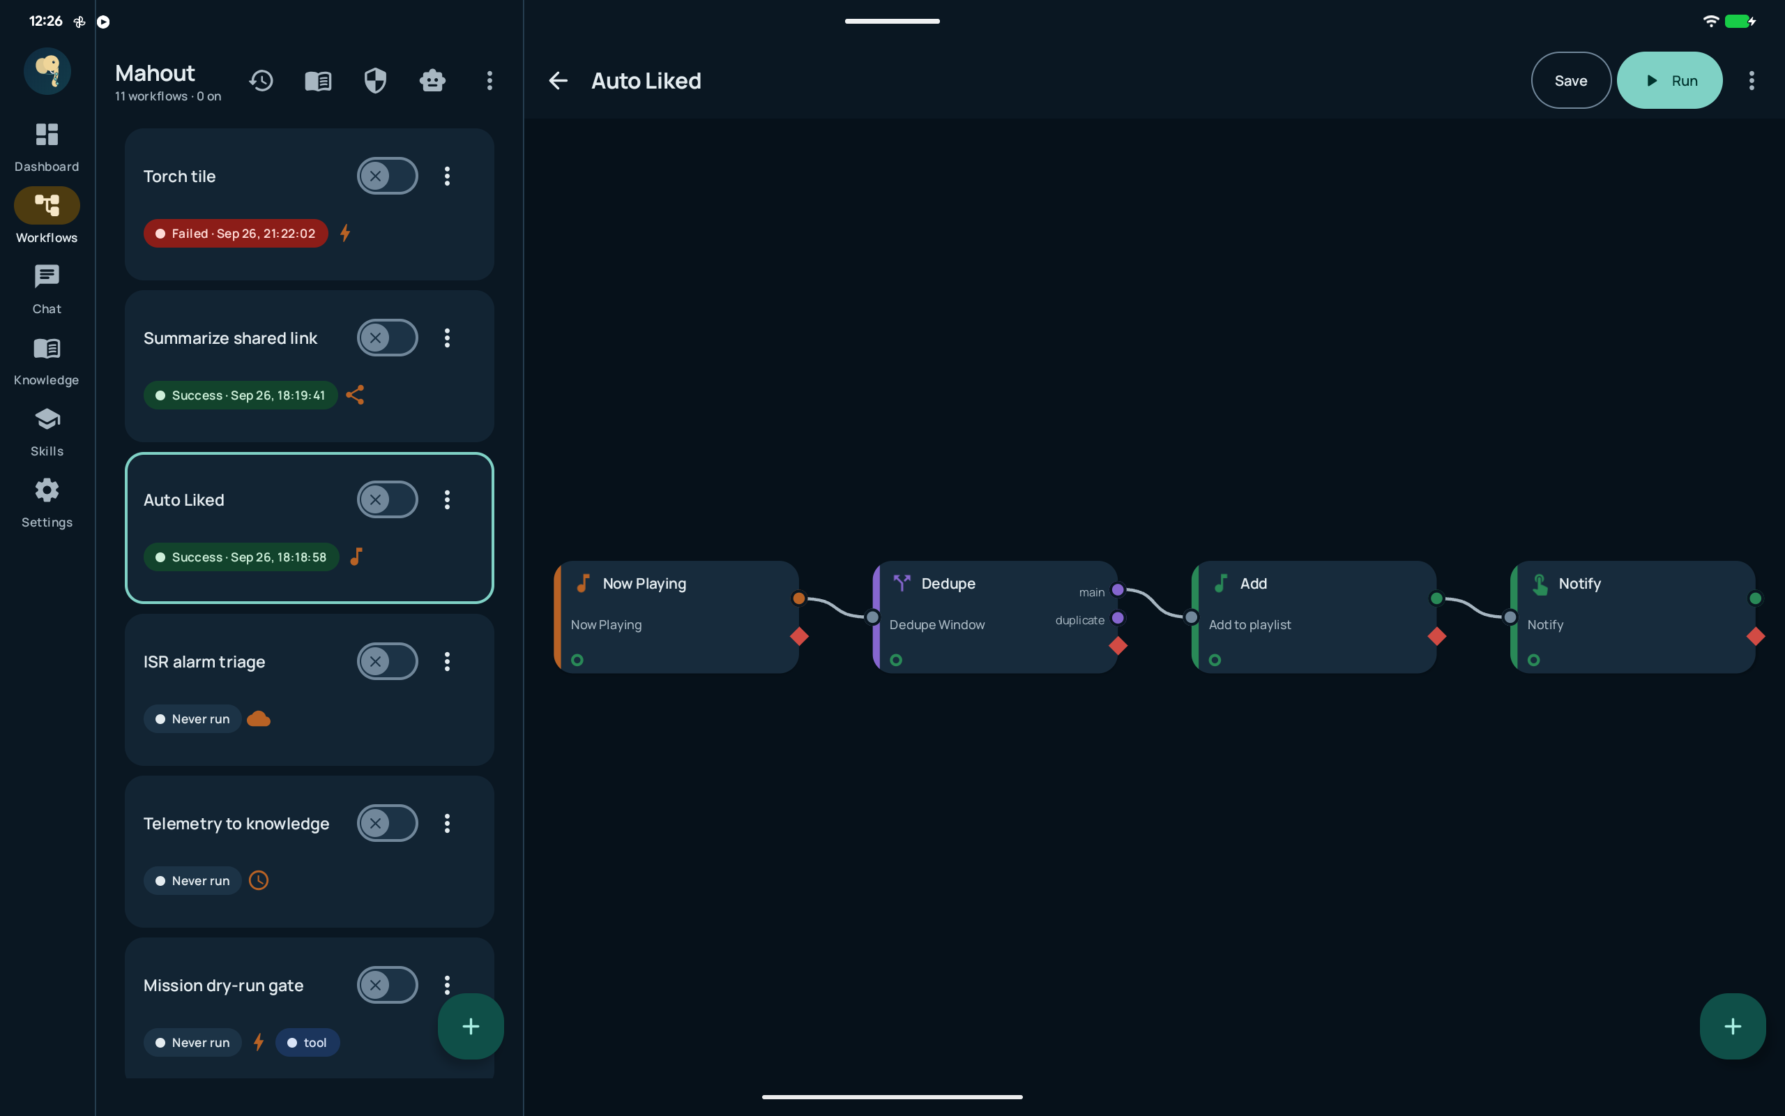Open the Skills section

[x=47, y=432]
